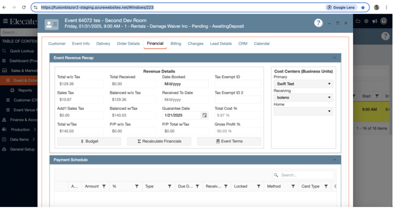This screenshot has height=218, width=397.
Task: Click the Budget button
Action: 89,141
